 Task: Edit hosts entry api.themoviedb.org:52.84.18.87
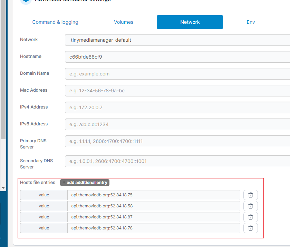(x=154, y=217)
